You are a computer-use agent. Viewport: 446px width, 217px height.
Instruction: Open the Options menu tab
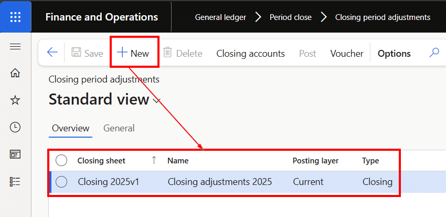pos(394,54)
